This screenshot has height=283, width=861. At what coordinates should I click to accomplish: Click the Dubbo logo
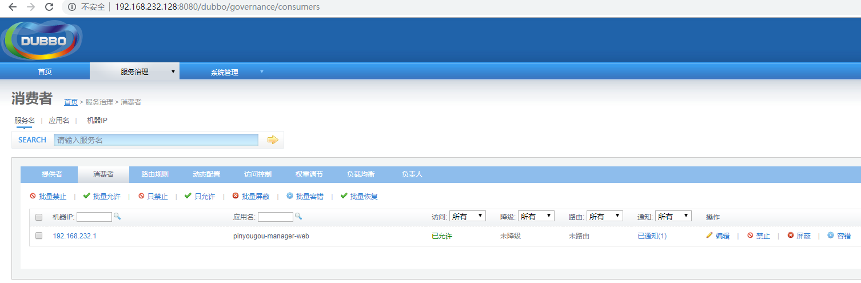pos(42,41)
